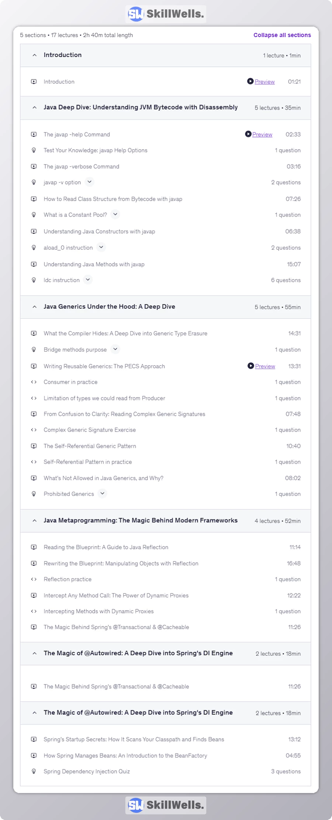Collapse the Introduction section
Screen dimensions: 332x820
(x=35, y=55)
